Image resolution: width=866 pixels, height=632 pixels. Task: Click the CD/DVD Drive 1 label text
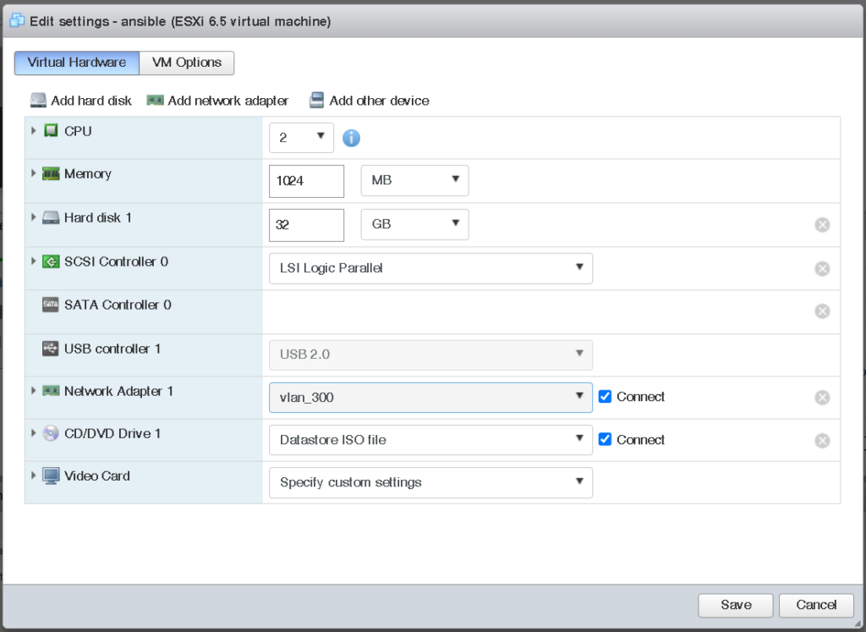[112, 433]
